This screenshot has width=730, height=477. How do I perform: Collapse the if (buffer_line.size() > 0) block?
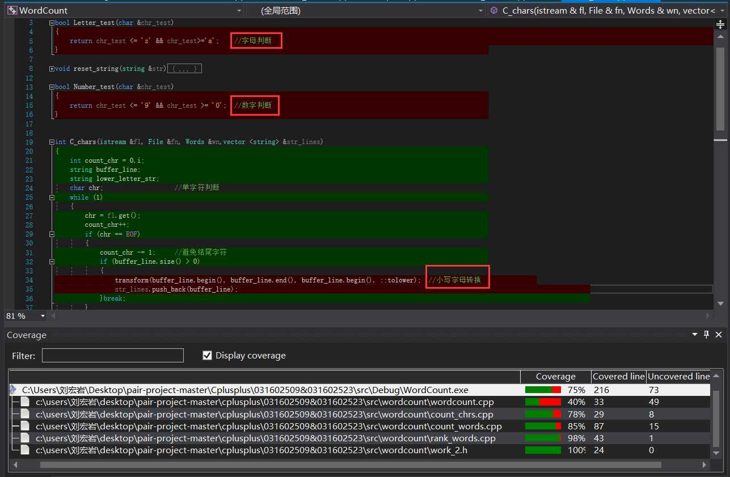click(x=52, y=261)
